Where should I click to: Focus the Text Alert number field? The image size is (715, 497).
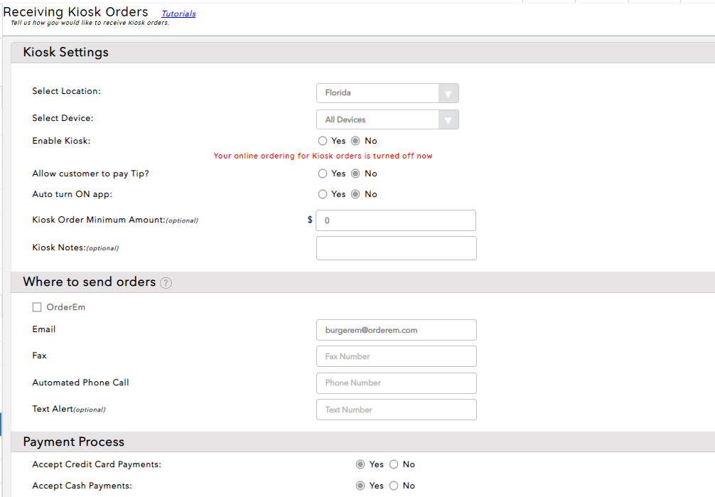[396, 410]
